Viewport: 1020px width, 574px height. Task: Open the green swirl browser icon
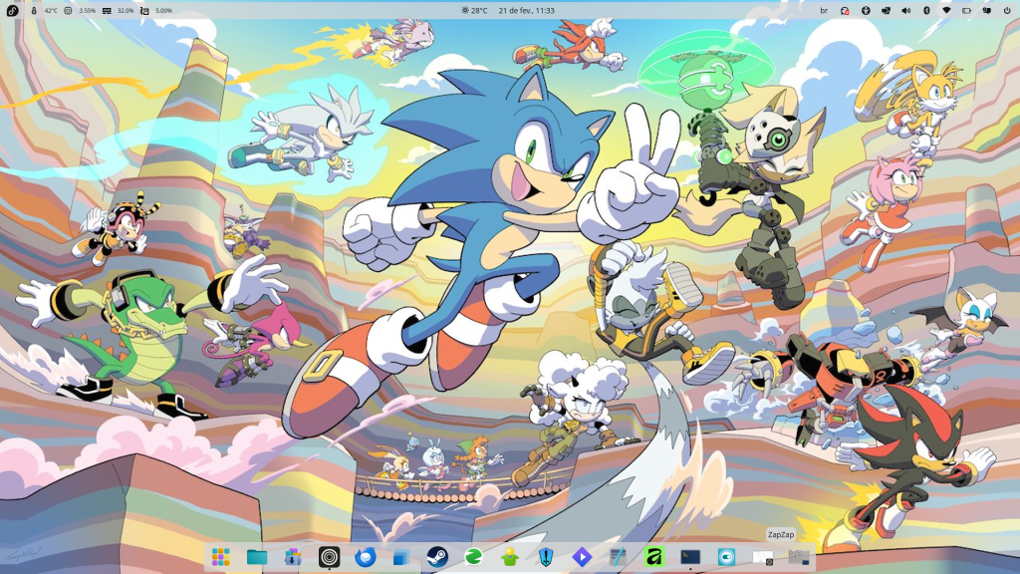pos(473,557)
